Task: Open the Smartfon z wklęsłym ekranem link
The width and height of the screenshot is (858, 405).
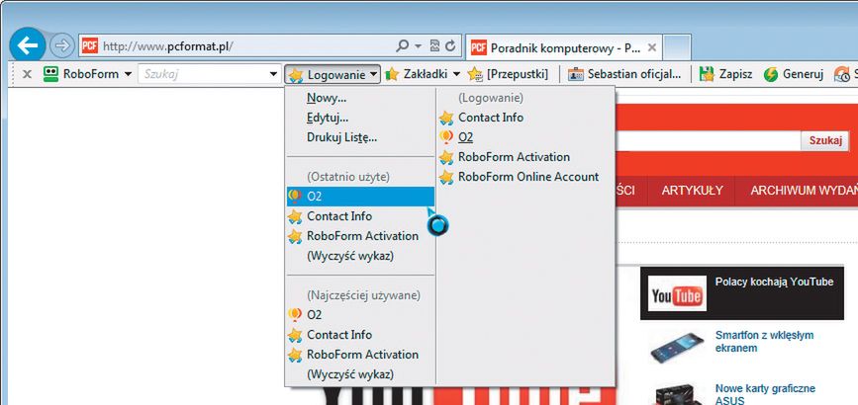Action: [x=764, y=341]
